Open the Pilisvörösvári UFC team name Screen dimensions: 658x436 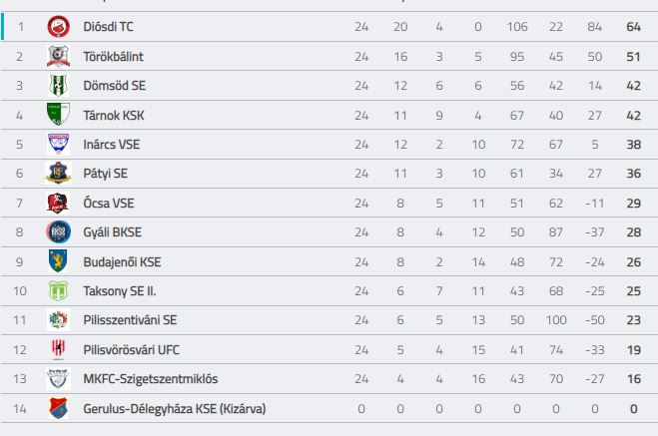coord(132,349)
